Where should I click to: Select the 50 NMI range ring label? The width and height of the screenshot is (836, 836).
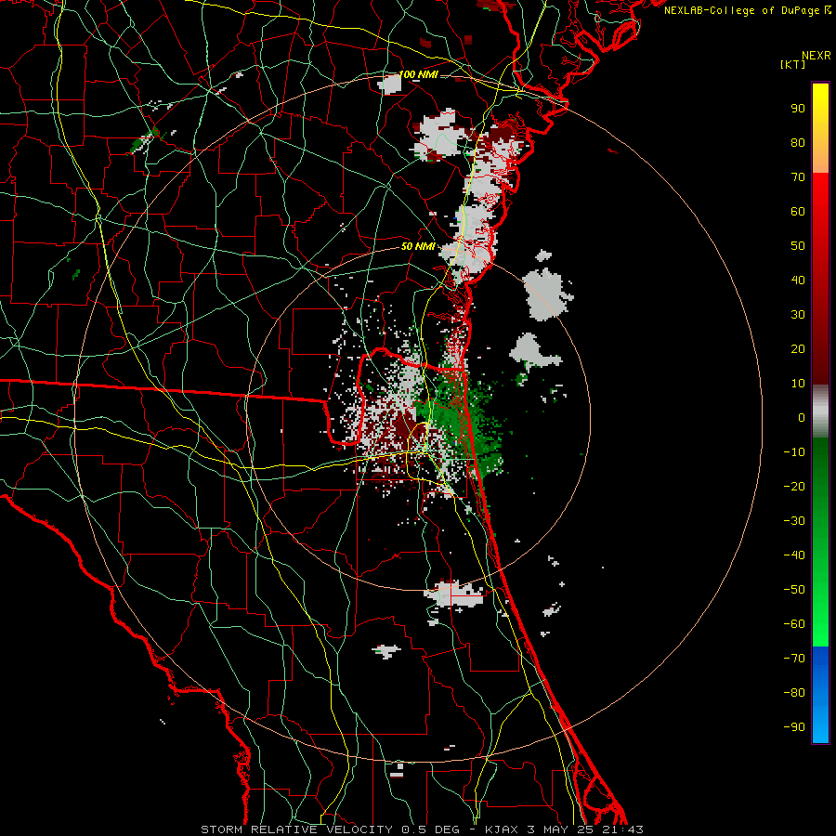[419, 246]
